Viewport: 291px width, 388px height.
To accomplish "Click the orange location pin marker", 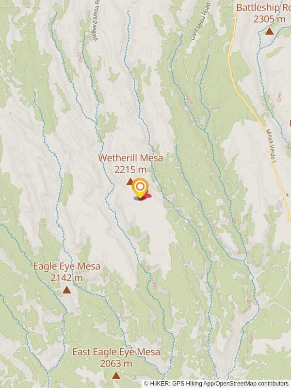I will (x=140, y=188).
